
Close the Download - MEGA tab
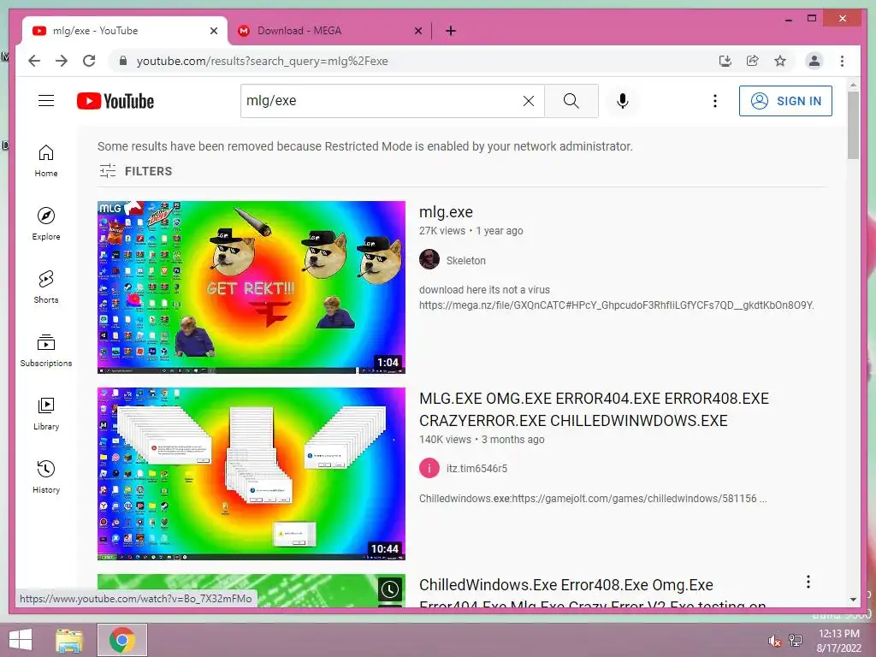click(x=417, y=31)
